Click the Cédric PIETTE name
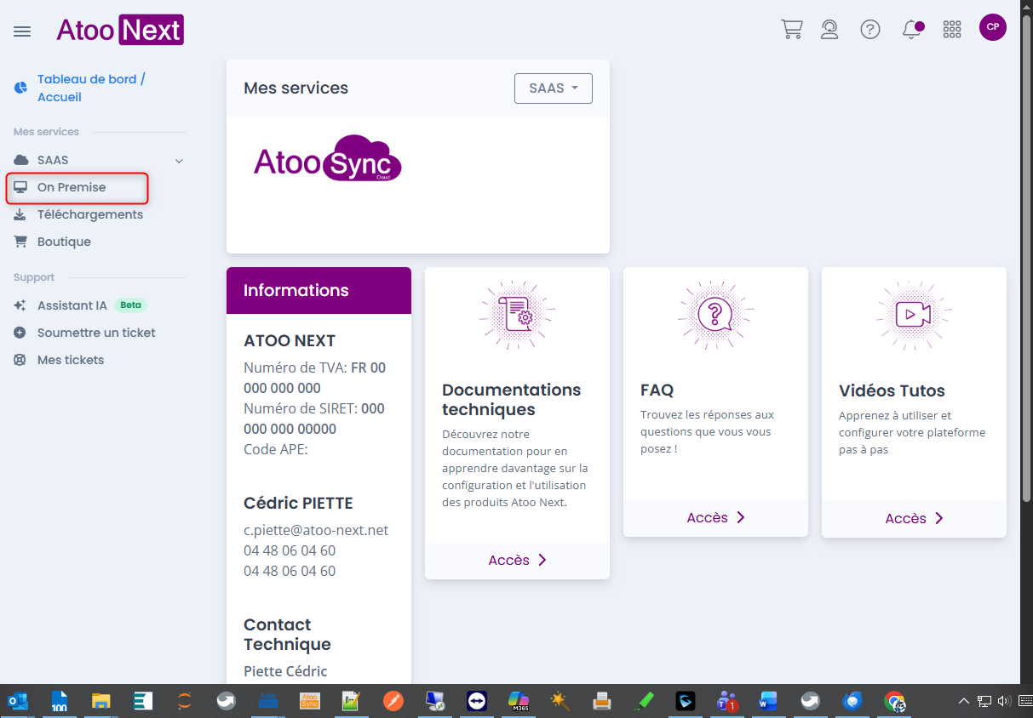This screenshot has width=1033, height=718. click(x=298, y=503)
